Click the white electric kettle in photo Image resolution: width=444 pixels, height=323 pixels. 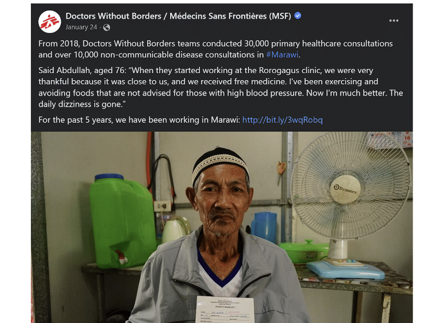175,229
